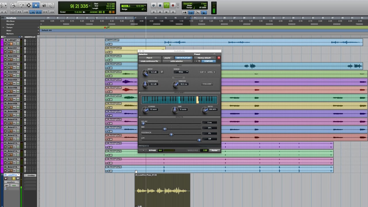The height and width of the screenshot is (207, 368).
Task: Click the Meter ruler label
Action: click(x=9, y=30)
